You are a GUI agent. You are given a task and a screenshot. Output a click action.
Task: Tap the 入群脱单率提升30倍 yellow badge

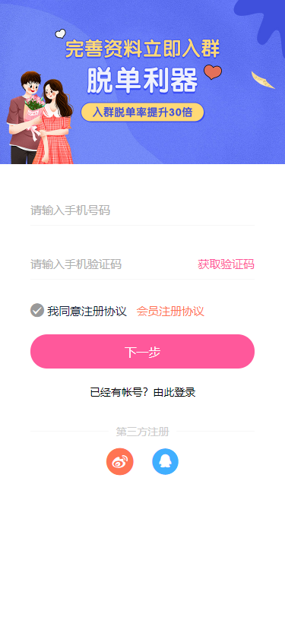point(143,112)
